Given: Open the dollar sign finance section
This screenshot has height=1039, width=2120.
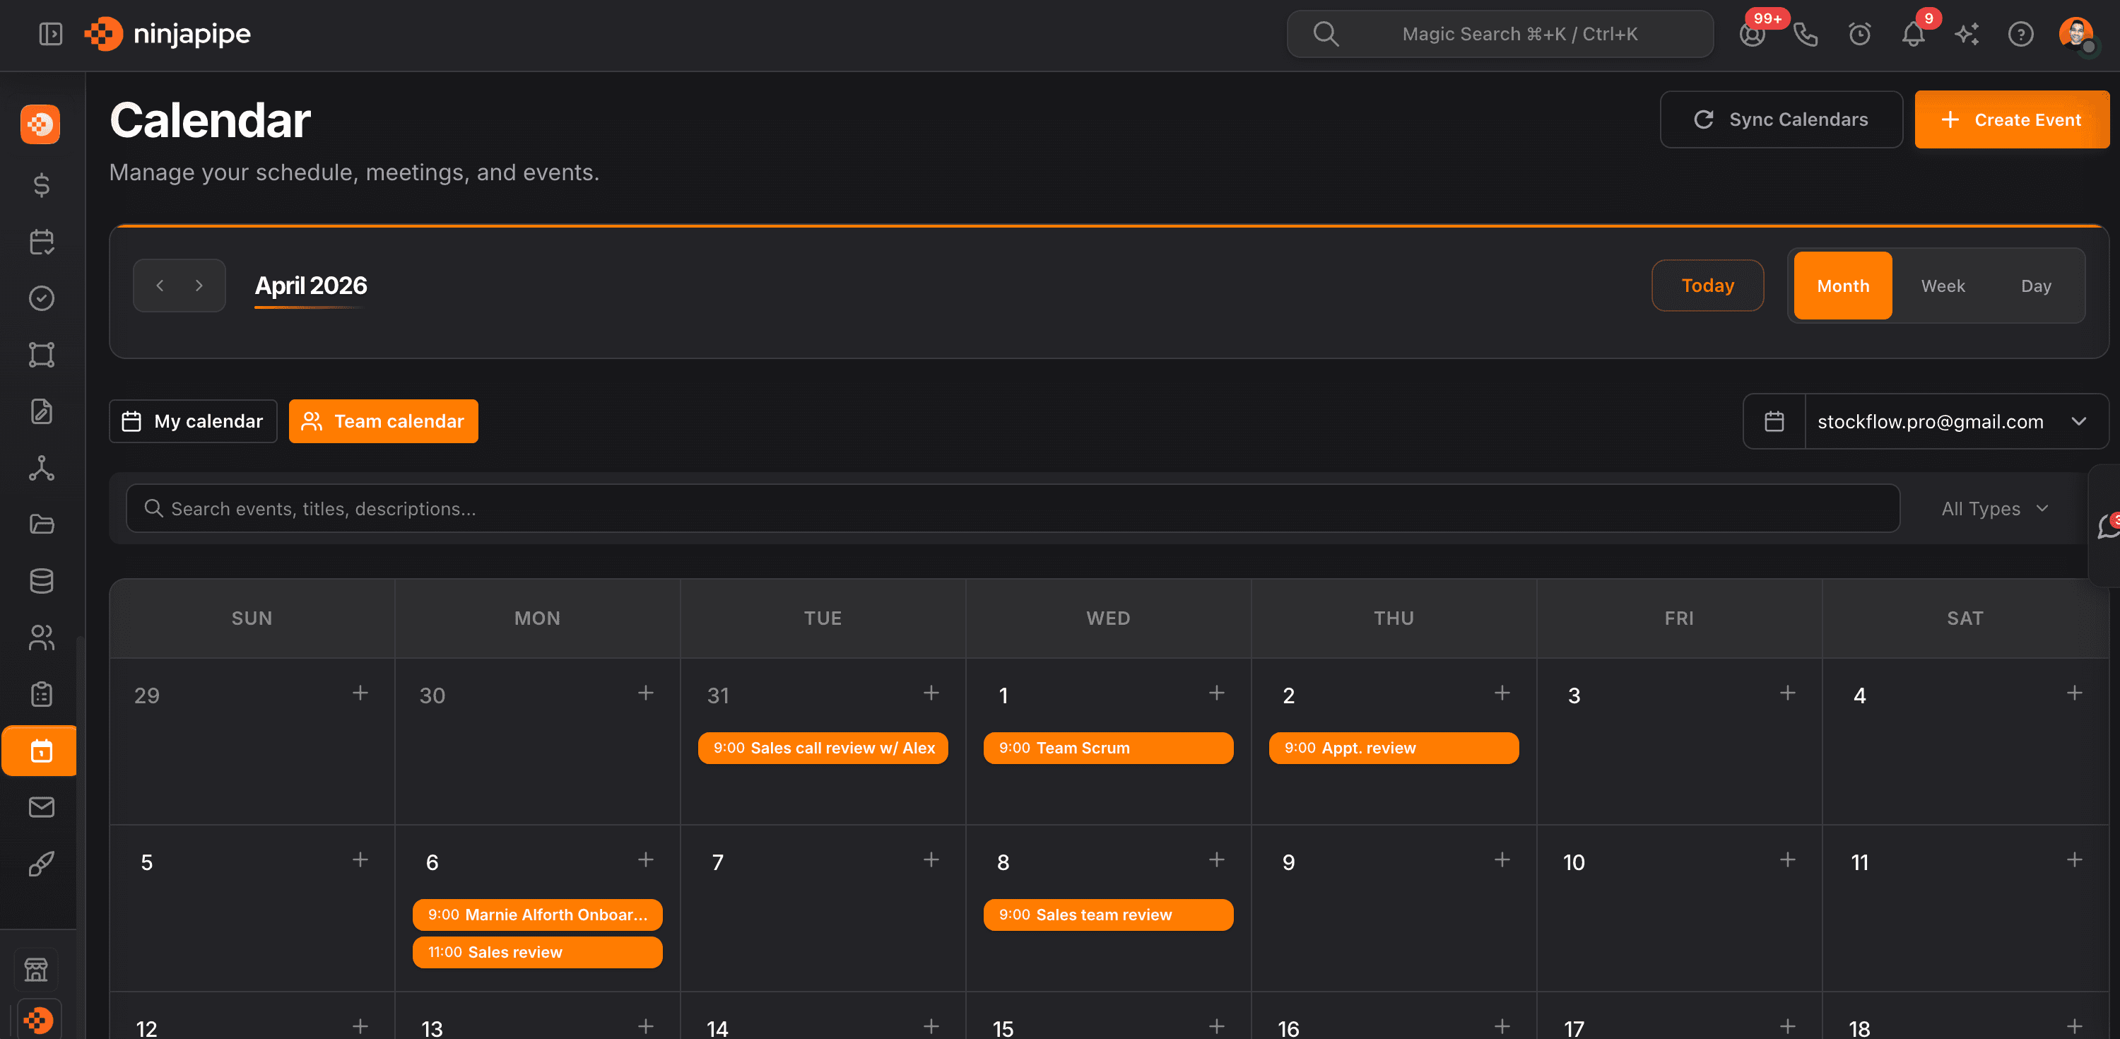Looking at the screenshot, I should tap(40, 185).
